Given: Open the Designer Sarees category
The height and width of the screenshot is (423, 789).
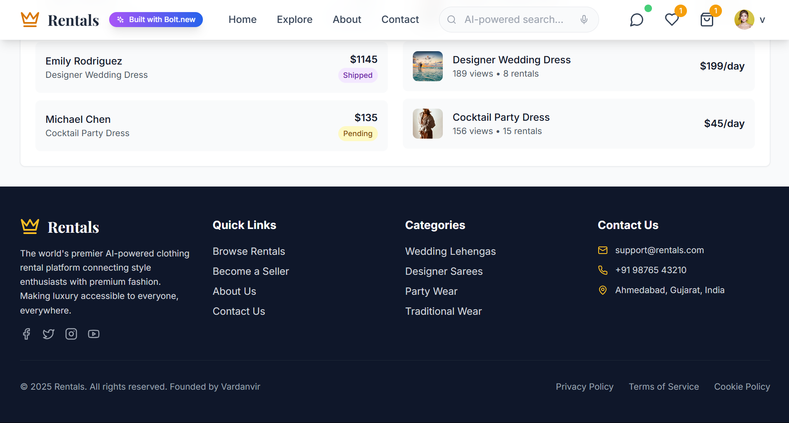Looking at the screenshot, I should point(444,271).
